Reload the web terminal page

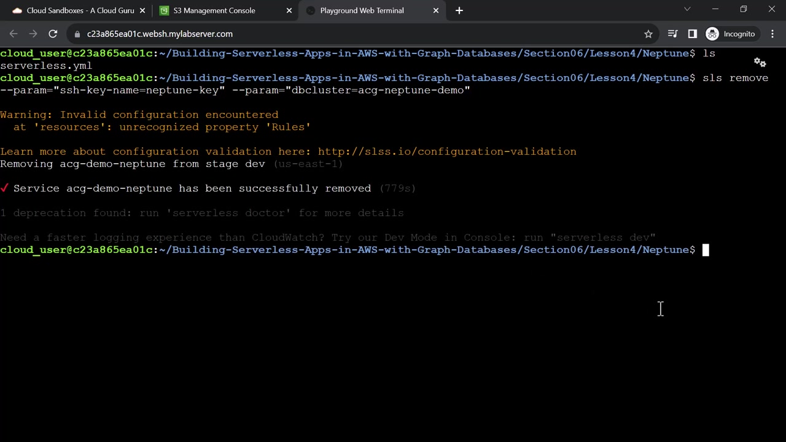click(x=53, y=34)
